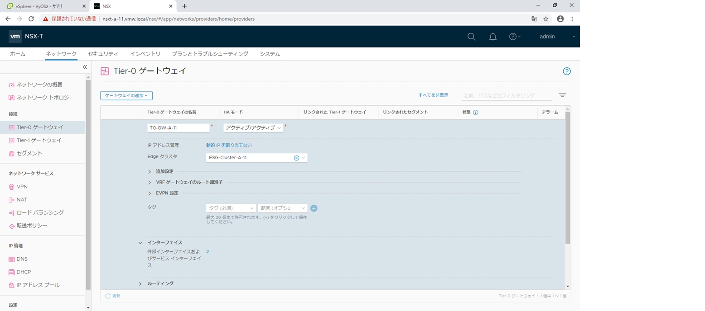Close the NSX browser tab
This screenshot has width=705, height=311.
(x=170, y=6)
